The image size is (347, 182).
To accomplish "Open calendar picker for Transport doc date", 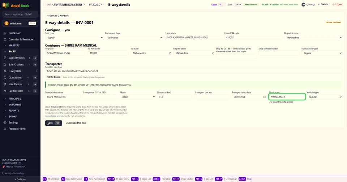I will pyautogui.click(x=265, y=97).
